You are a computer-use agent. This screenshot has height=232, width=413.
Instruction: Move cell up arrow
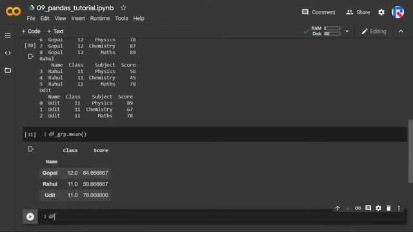click(x=337, y=208)
